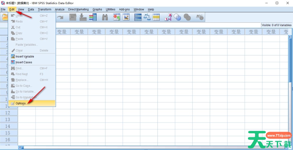Click the Split File toolbar icon
This screenshot has height=150, width=293.
(138, 17)
